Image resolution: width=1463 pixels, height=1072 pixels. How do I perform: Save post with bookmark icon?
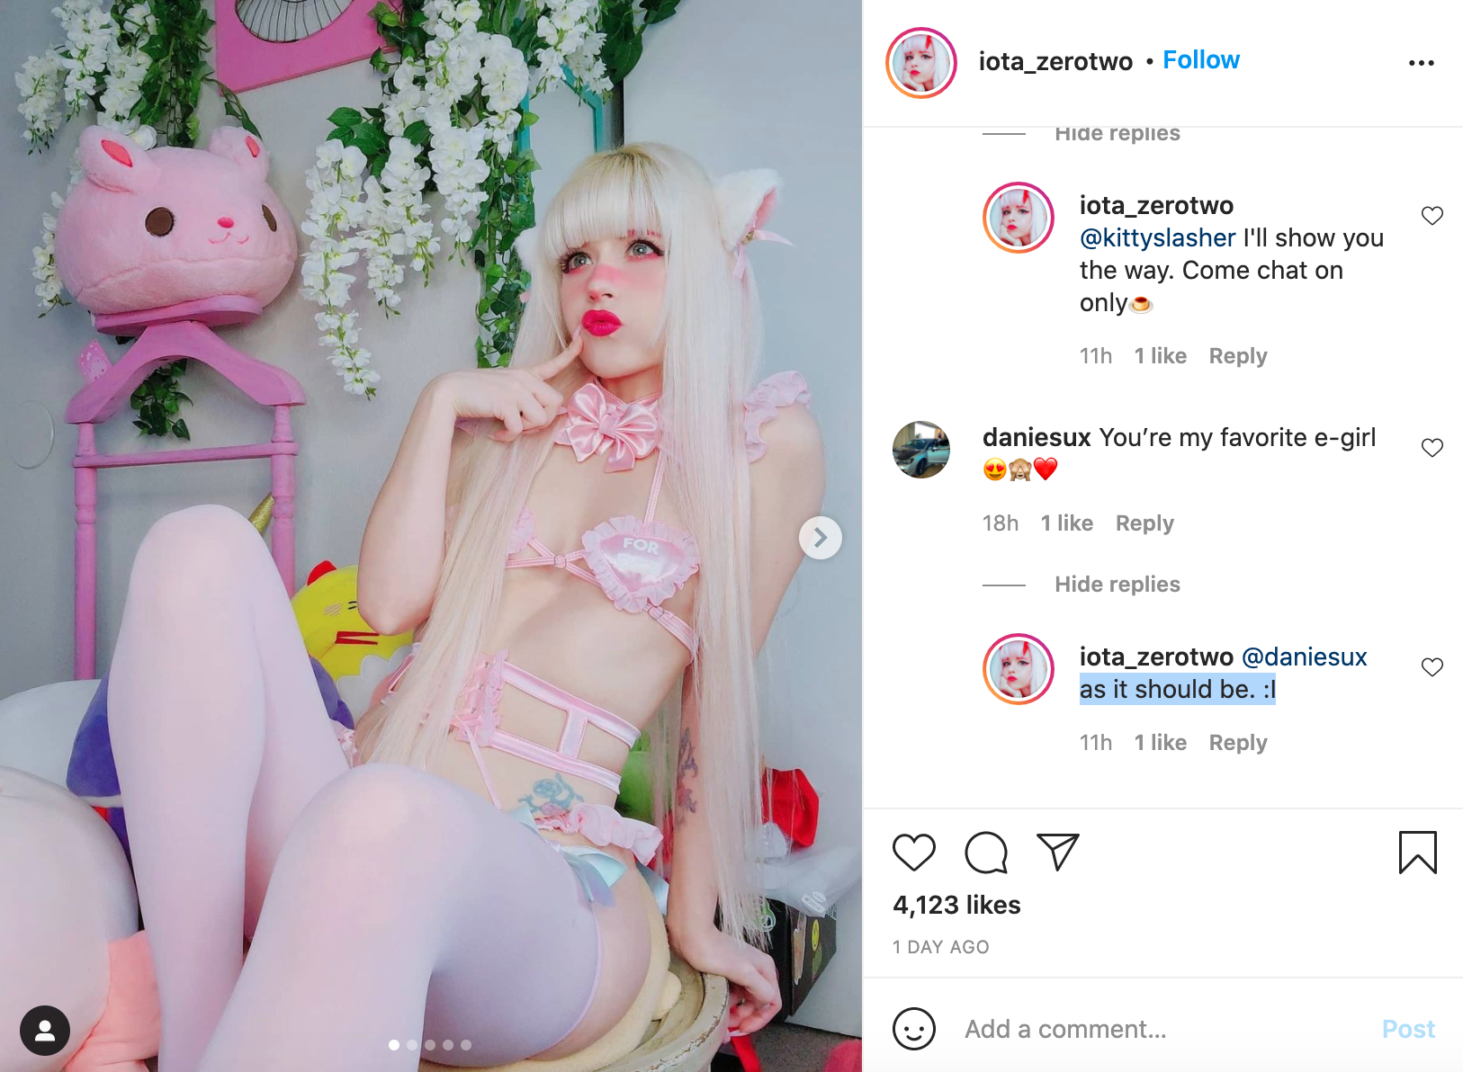click(x=1418, y=853)
